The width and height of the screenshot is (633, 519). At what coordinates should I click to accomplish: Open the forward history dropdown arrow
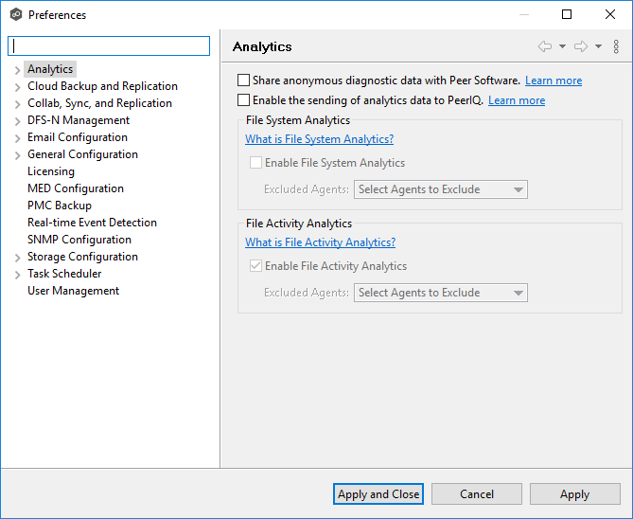598,46
